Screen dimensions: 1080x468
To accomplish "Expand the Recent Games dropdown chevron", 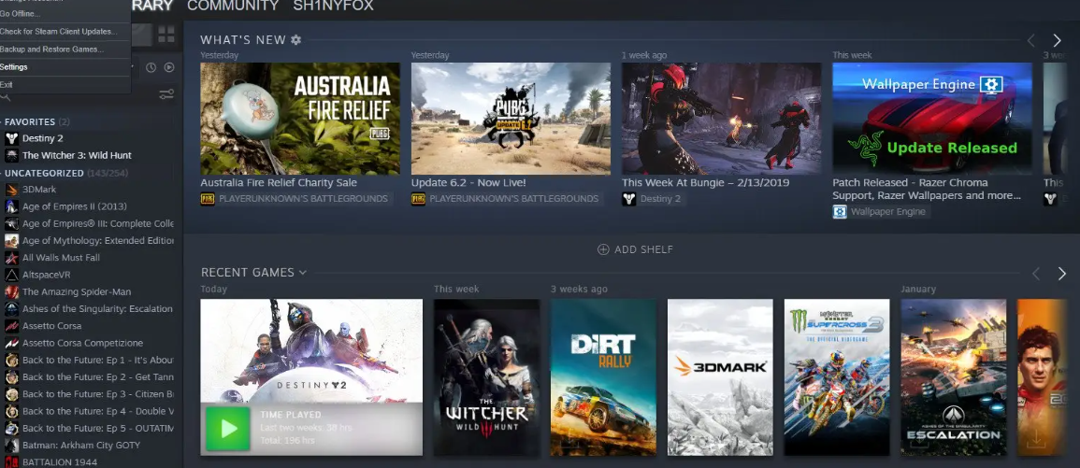I will (x=302, y=273).
